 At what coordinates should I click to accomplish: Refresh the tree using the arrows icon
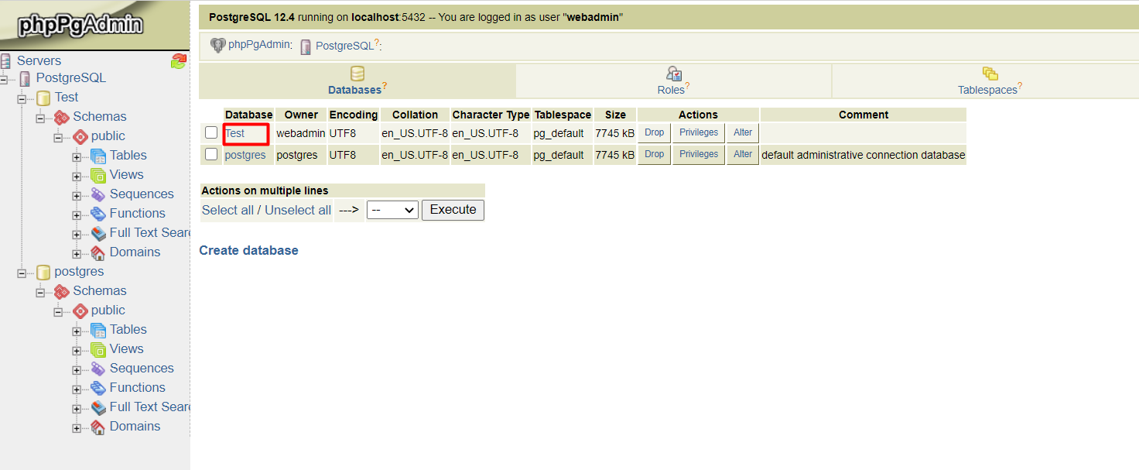coord(179,61)
